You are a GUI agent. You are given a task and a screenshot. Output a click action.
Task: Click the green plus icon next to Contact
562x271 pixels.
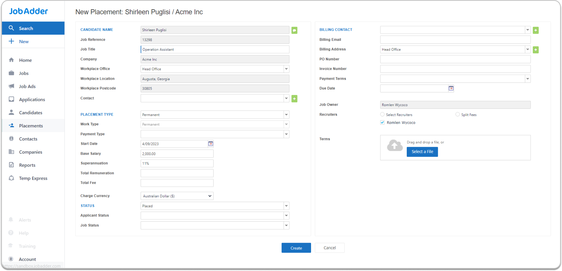coord(294,99)
